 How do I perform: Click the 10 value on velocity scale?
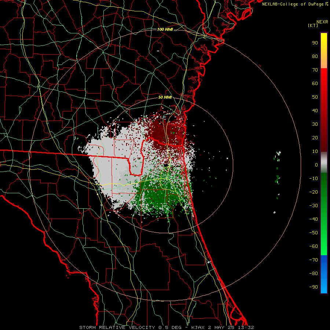point(315,151)
